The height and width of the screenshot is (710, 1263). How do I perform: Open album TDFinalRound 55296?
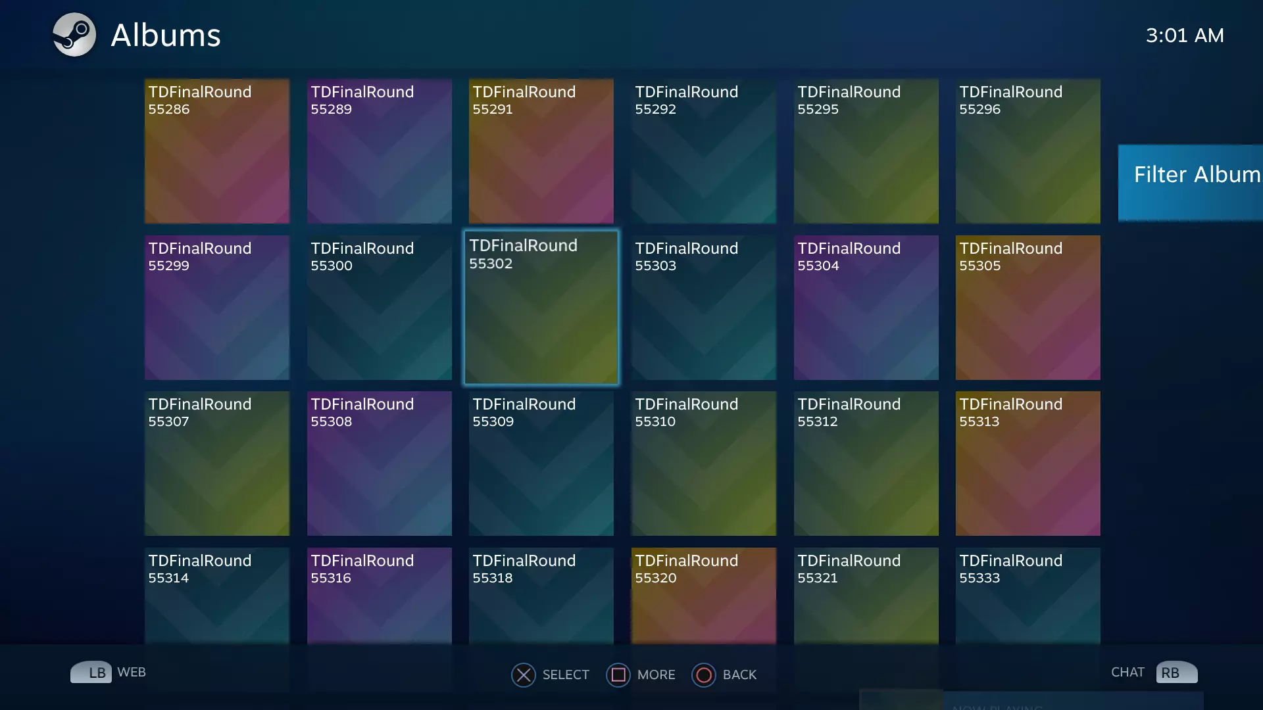(x=1028, y=151)
